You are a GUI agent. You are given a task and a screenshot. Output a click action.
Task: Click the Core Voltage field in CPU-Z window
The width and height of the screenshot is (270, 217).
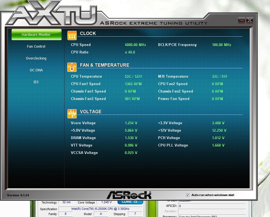coord(106,202)
